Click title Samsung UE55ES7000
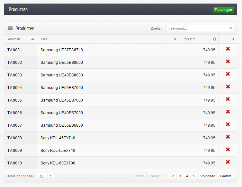The image size is (242, 187). click(x=62, y=88)
